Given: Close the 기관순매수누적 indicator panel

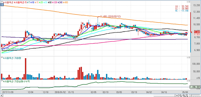Looking at the screenshot, I should pos(189,81).
